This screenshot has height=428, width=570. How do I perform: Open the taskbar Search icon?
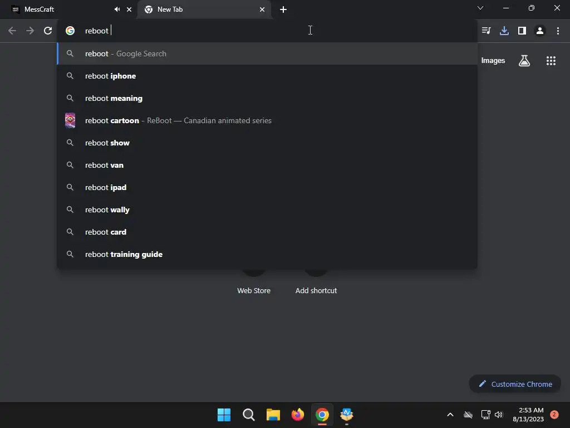pos(249,415)
